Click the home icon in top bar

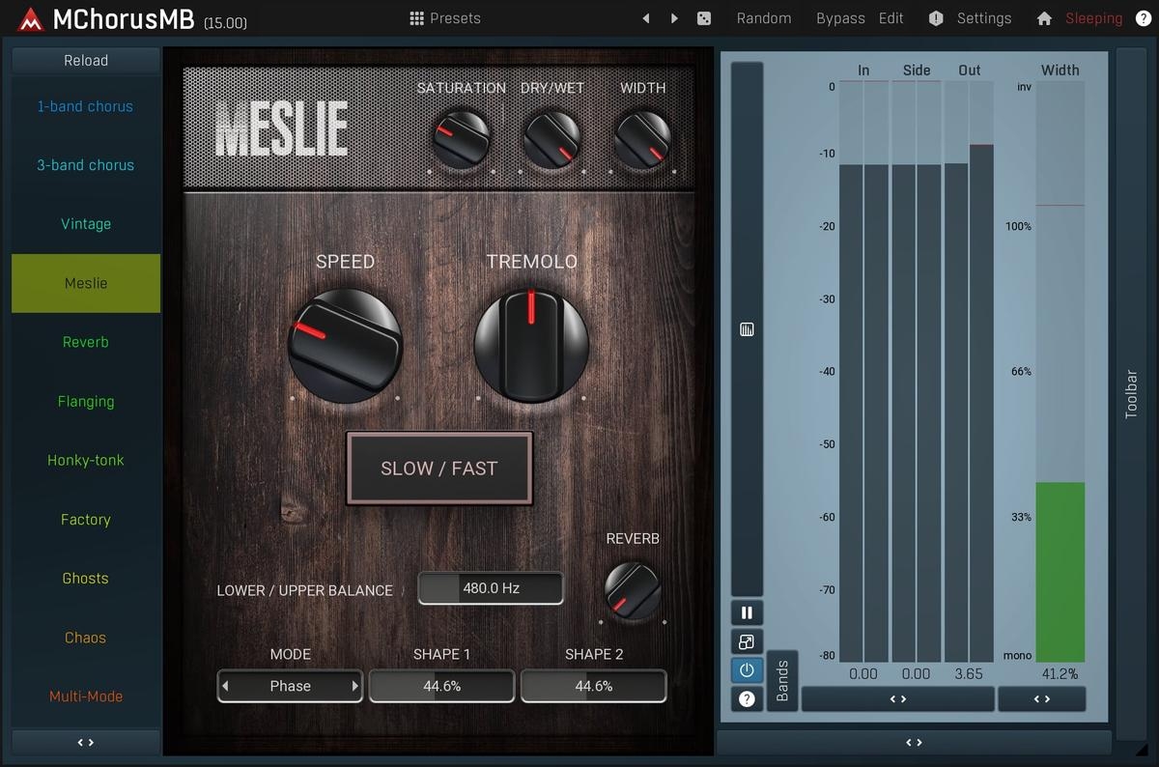(x=1044, y=18)
